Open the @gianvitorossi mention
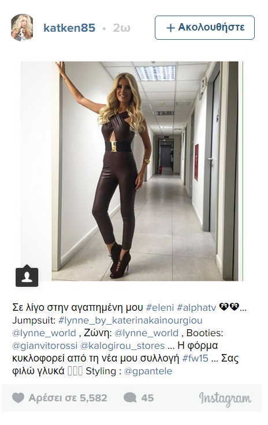This screenshot has width=268, height=425. pyautogui.click(x=45, y=346)
